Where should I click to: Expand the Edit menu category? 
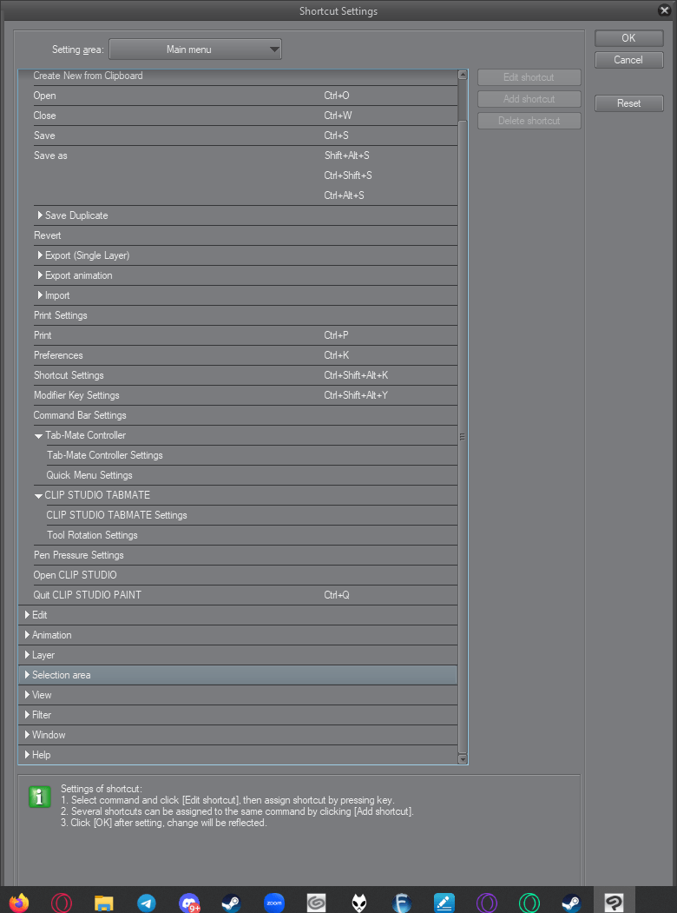[27, 615]
